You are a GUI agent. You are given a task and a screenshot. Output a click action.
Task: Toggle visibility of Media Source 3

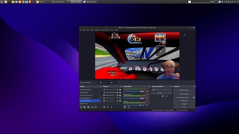[x=117, y=95]
